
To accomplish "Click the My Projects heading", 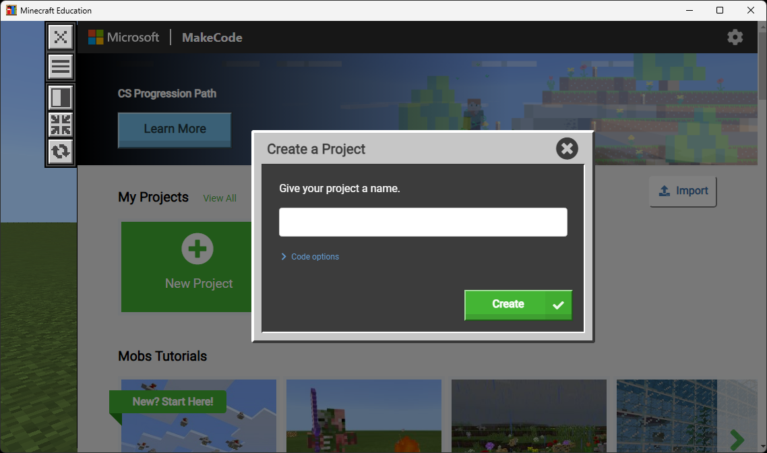I will point(153,197).
